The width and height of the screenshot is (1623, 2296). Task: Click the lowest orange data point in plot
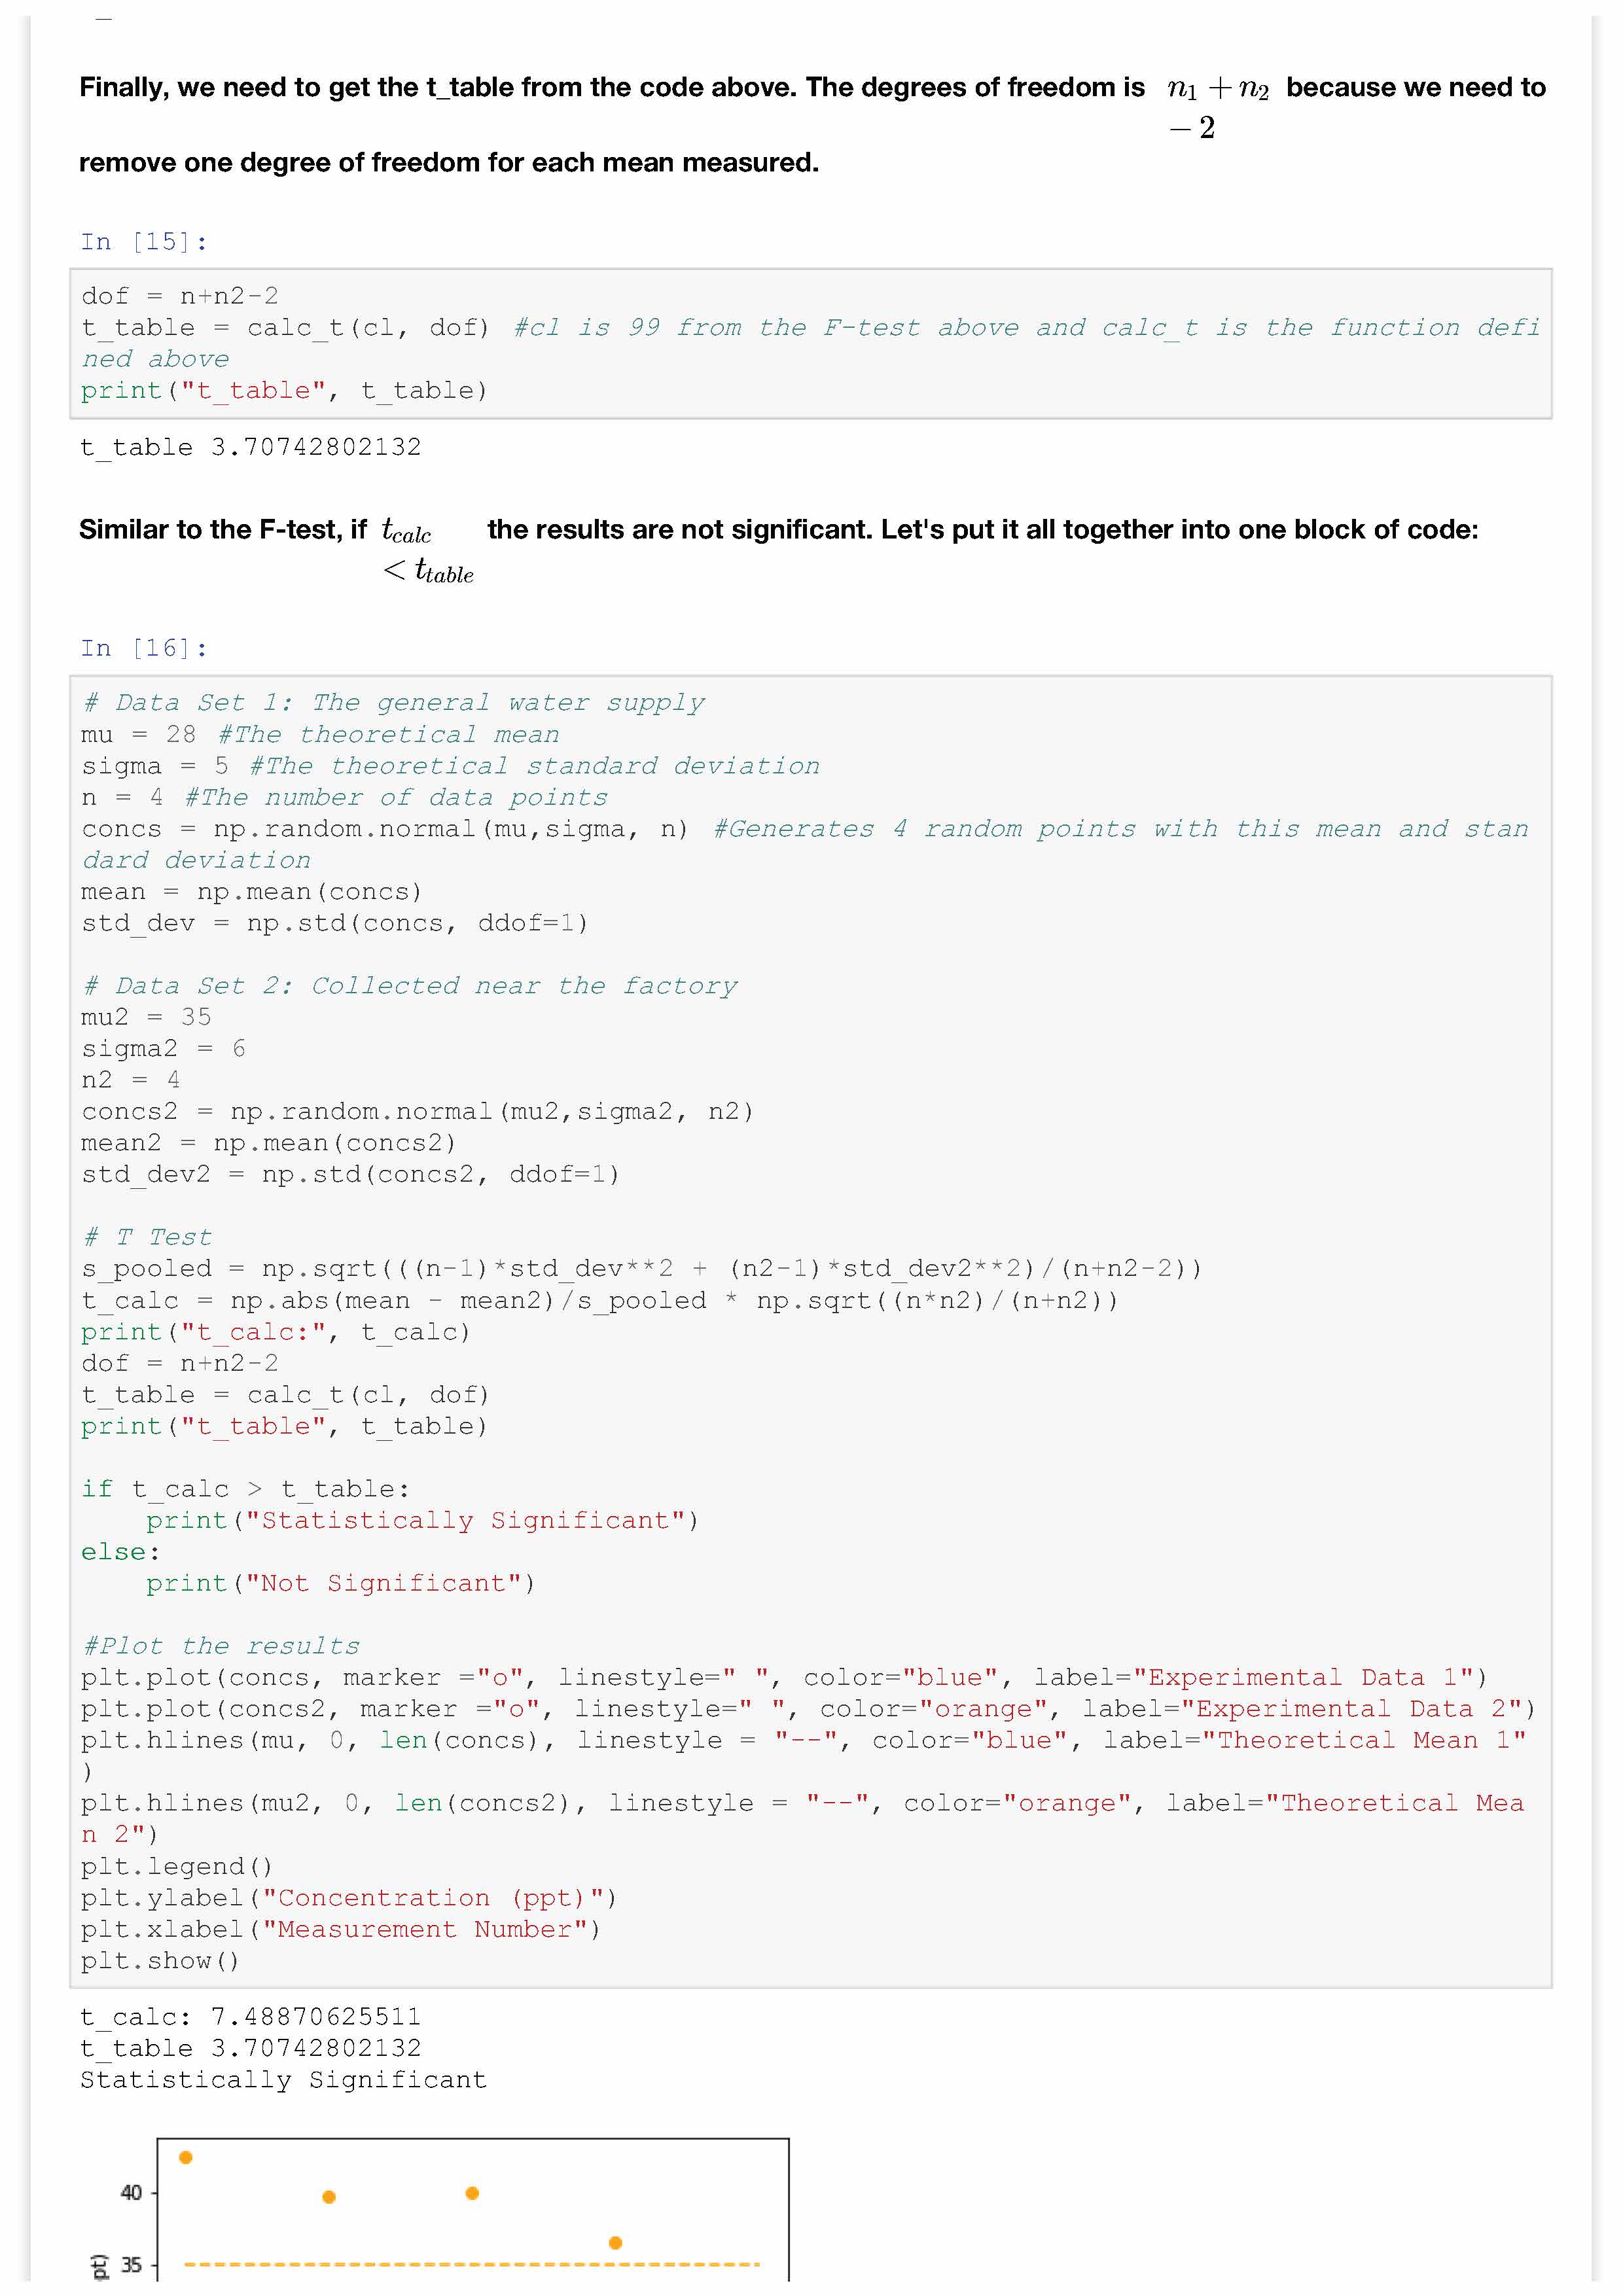[x=615, y=2243]
